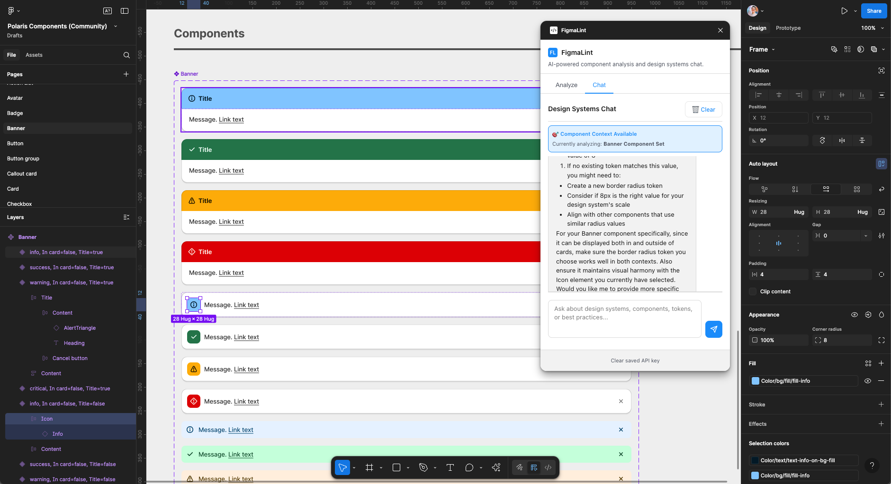The image size is (891, 484).
Task: Open the Actions AI sparkle tool
Action: (x=496, y=467)
